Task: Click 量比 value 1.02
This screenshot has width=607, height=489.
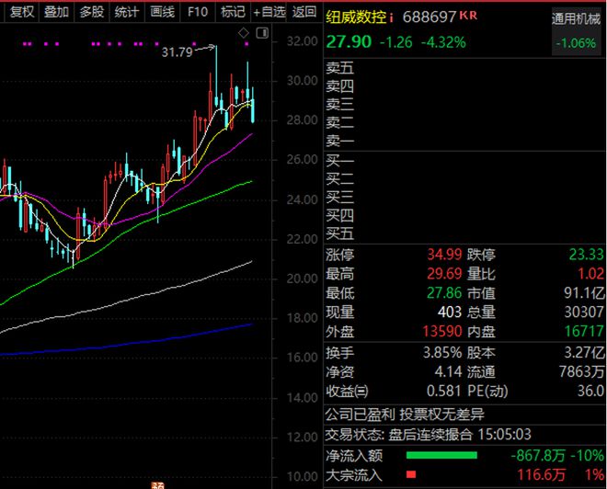Action: 590,274
